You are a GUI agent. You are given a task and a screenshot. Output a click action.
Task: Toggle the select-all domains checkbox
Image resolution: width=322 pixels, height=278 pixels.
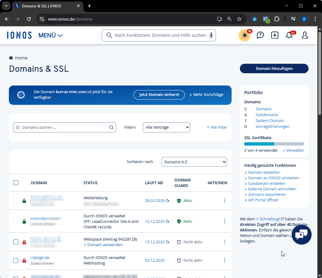pyautogui.click(x=16, y=183)
